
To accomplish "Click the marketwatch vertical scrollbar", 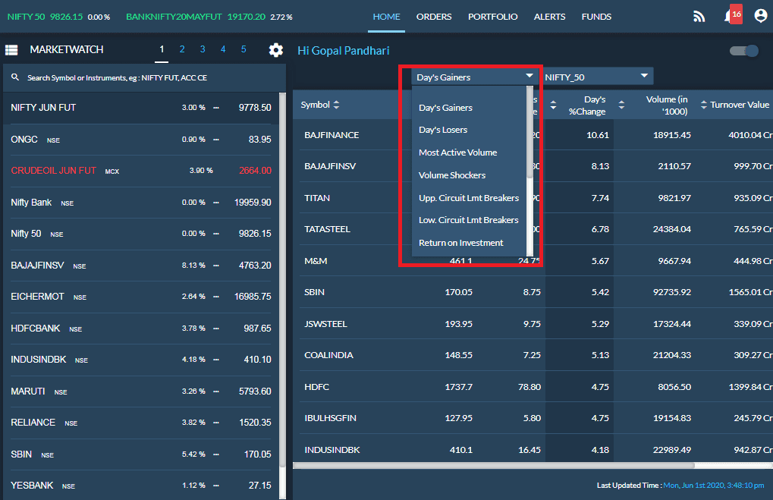I will pyautogui.click(x=282, y=278).
